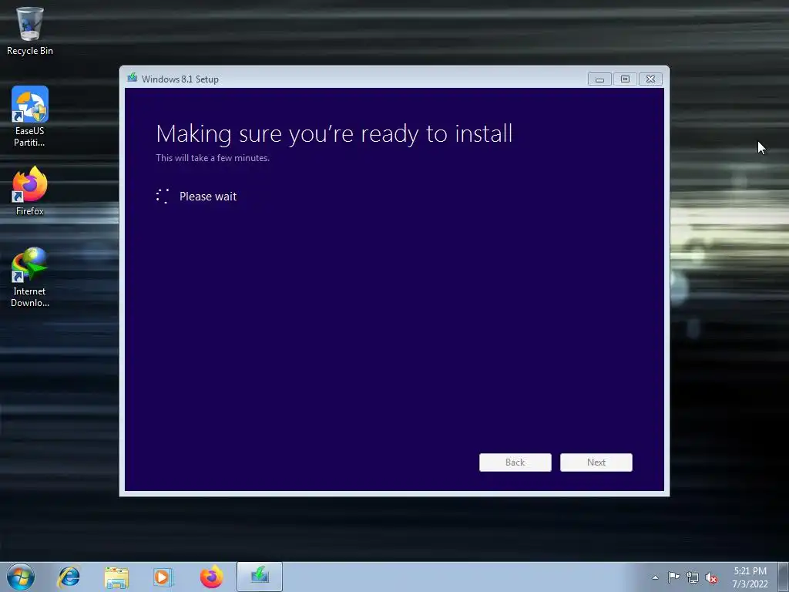Open the clock showing 5:21 PM
Image resolution: width=789 pixels, height=592 pixels.
750,577
